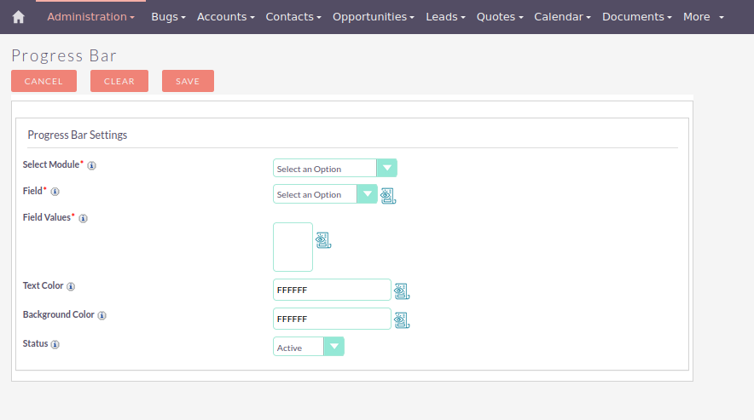This screenshot has width=754, height=420.
Task: Open the Leads menu
Action: (445, 17)
